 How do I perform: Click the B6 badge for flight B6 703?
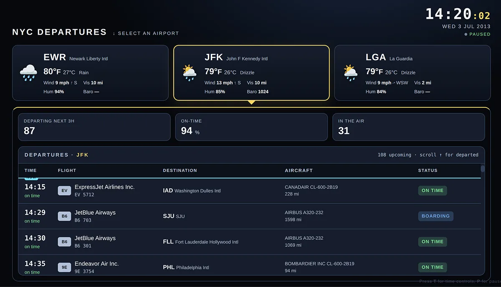pyautogui.click(x=64, y=216)
